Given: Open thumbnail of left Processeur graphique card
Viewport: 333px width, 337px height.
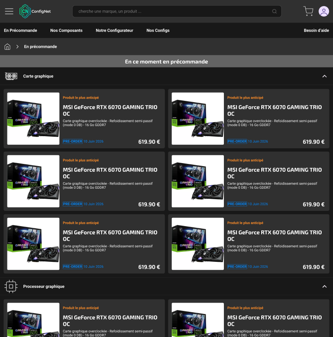Looking at the screenshot, I should (x=33, y=320).
